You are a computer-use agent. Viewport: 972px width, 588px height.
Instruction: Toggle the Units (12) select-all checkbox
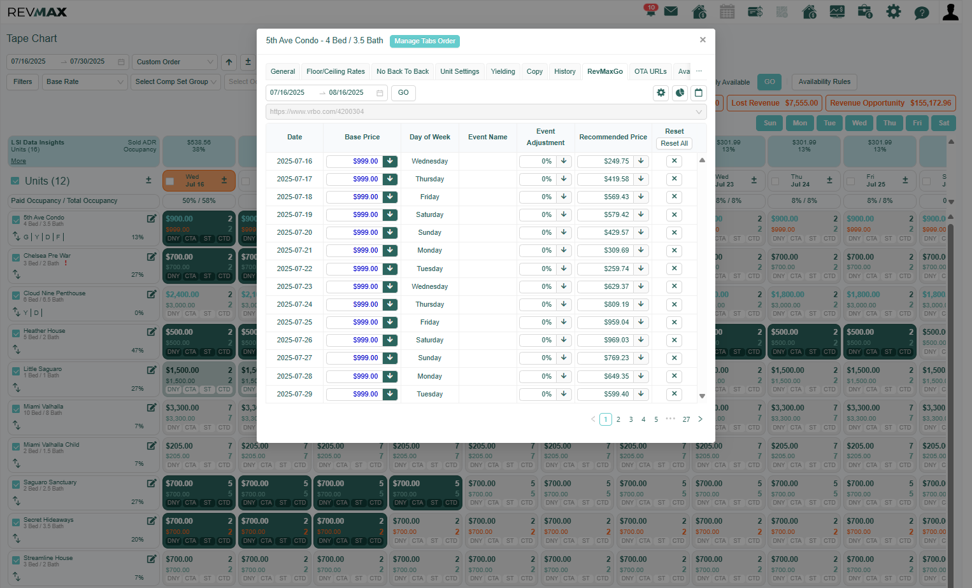pyautogui.click(x=15, y=181)
